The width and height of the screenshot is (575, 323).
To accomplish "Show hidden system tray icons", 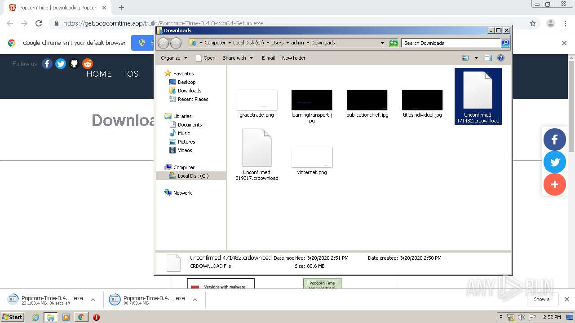I will [x=501, y=317].
